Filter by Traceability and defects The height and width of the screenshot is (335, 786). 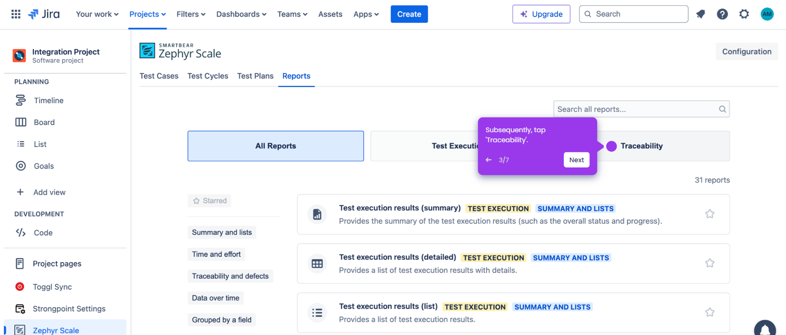(230, 276)
